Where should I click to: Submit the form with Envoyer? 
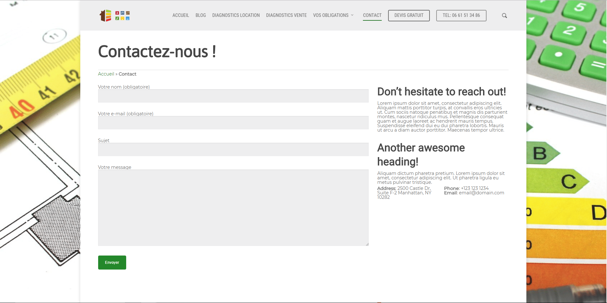point(112,263)
